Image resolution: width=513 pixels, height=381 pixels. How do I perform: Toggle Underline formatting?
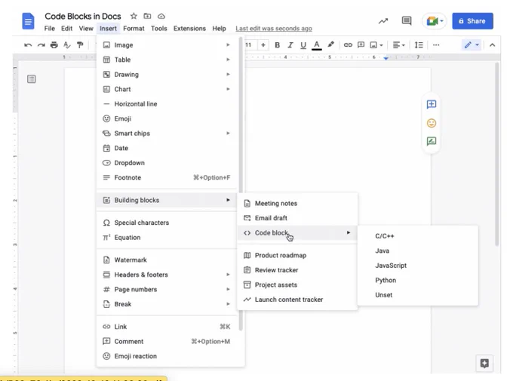coord(303,45)
